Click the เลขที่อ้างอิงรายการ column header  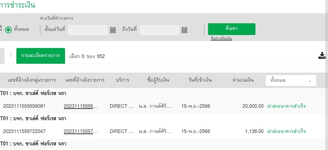tap(85, 80)
